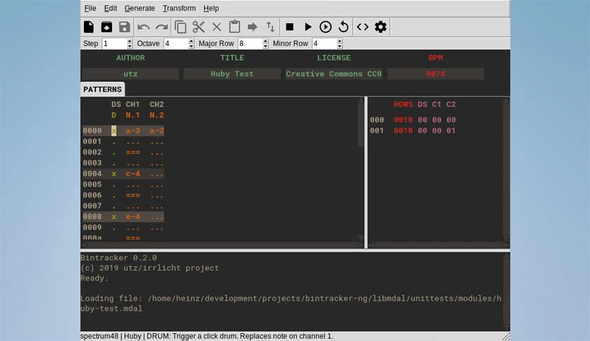Viewport: 590px width, 341px height.
Task: Edit the license field 'Creative Commons CC0'
Action: tap(334, 73)
